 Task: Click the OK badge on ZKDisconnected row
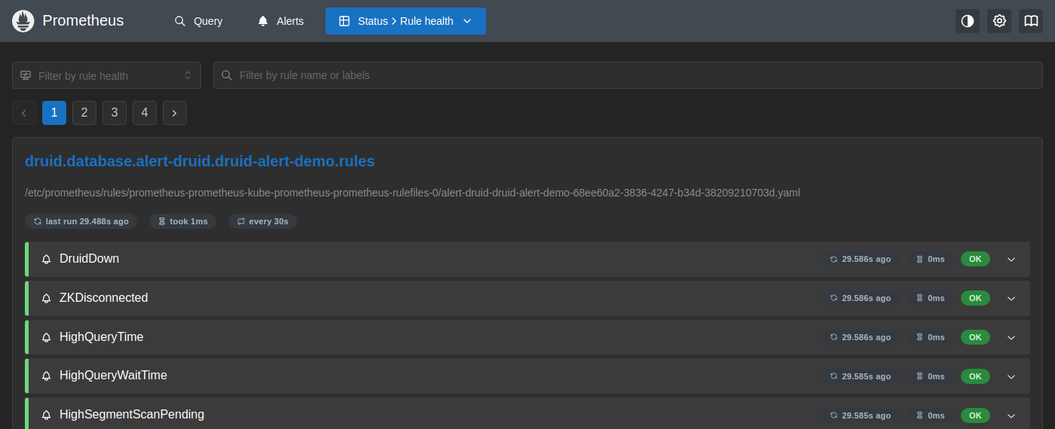(975, 298)
